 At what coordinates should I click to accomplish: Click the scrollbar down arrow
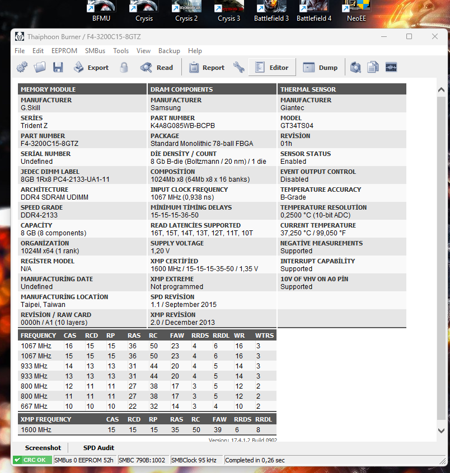(441, 431)
